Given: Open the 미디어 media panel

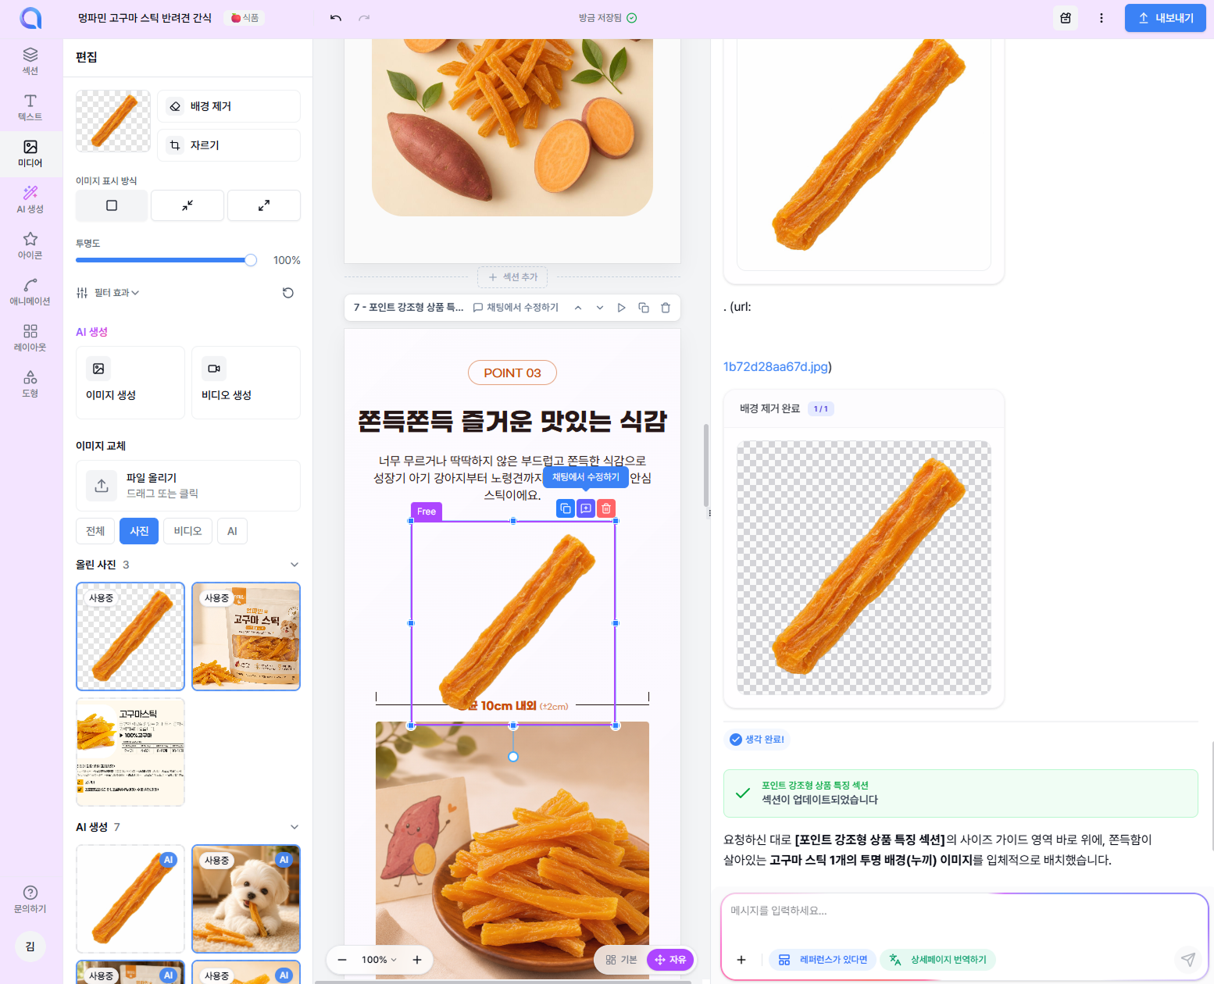Looking at the screenshot, I should coord(30,153).
